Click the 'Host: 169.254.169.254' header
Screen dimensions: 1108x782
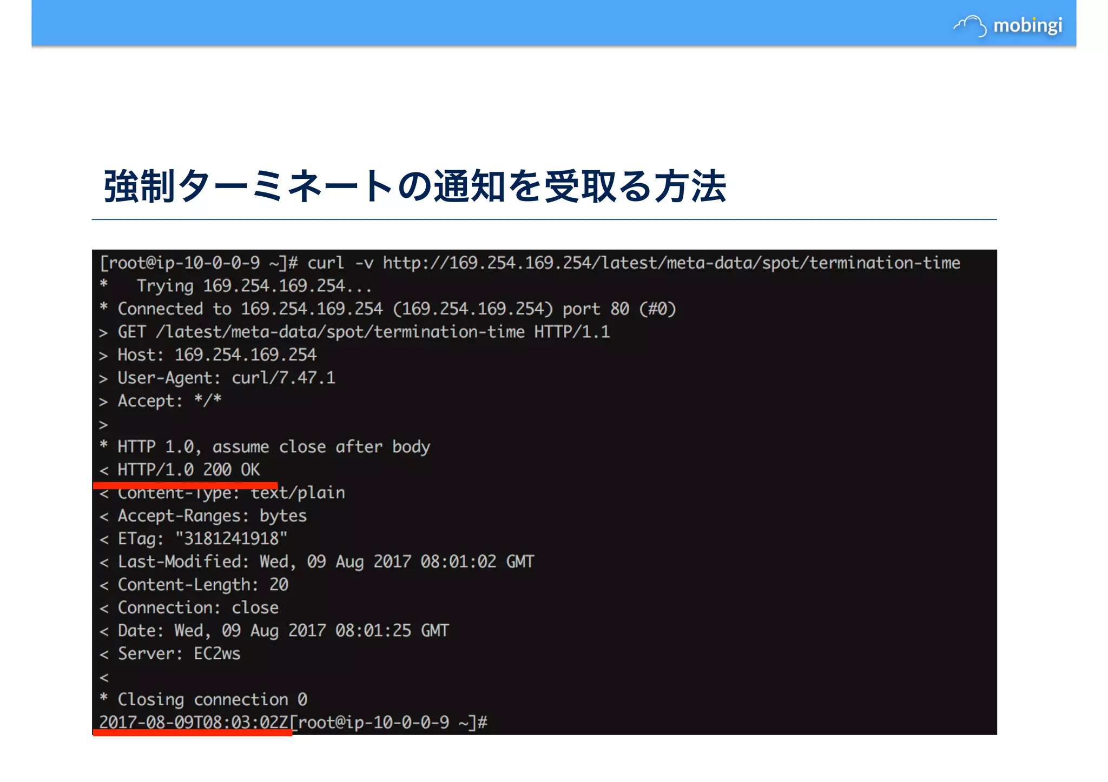[208, 355]
